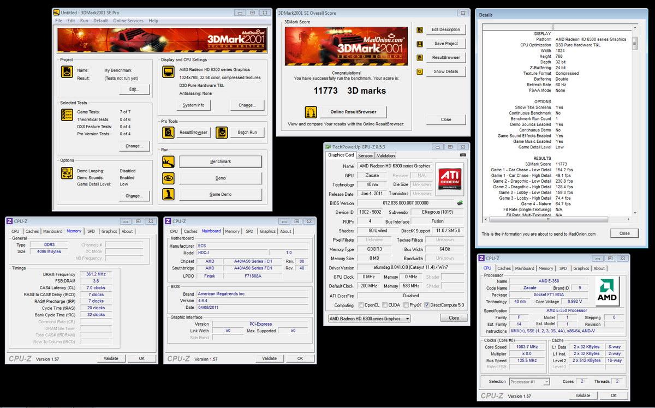Click the magnifier icon beside Show Details
This screenshot has width=655, height=408.
tap(420, 71)
